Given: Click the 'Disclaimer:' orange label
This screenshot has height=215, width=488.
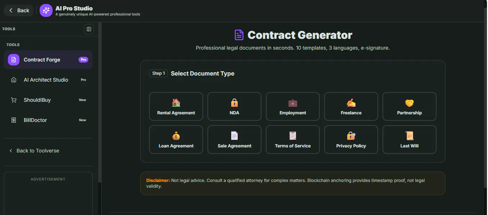Looking at the screenshot, I should [158, 180].
